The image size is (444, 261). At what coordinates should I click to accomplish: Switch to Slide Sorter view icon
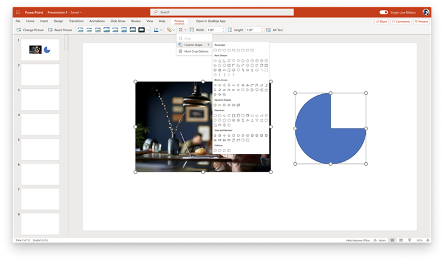click(x=401, y=240)
